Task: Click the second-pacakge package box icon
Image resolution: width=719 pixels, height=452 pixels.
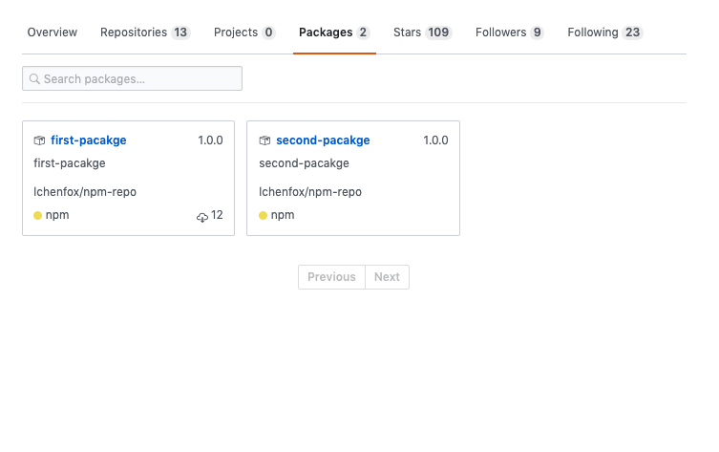Action: point(264,140)
